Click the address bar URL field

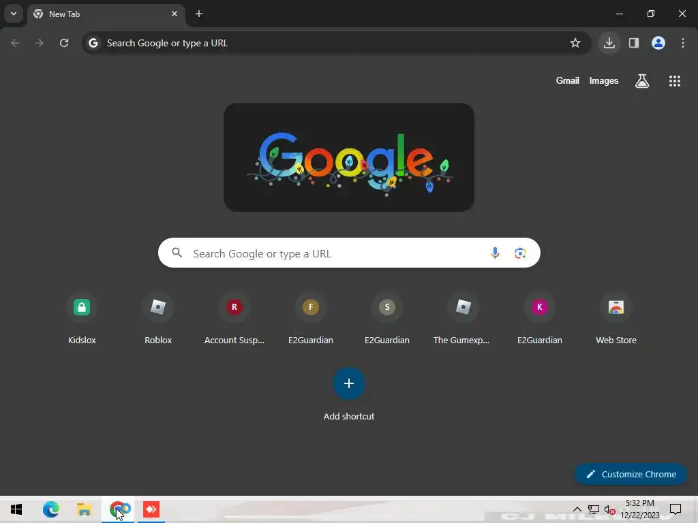pos(337,43)
